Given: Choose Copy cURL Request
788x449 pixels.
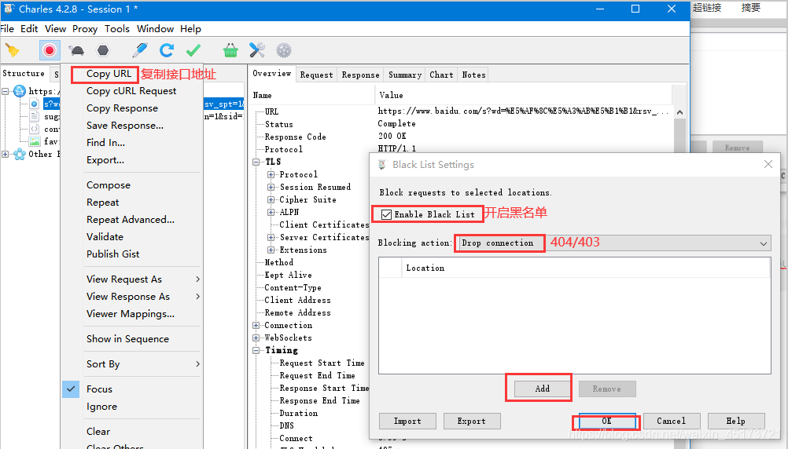Looking at the screenshot, I should 131,91.
